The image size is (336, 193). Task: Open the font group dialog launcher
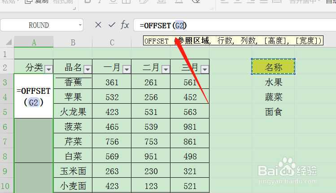tap(211, 9)
